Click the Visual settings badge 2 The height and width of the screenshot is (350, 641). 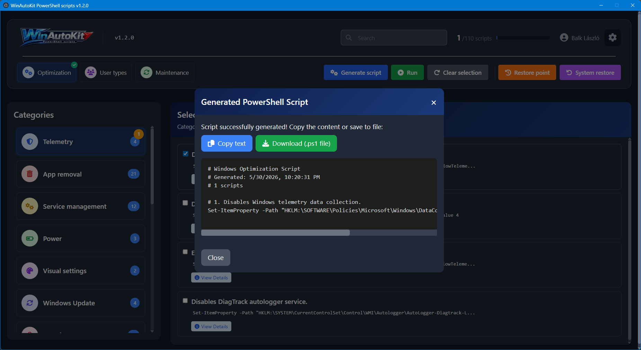pyautogui.click(x=135, y=270)
